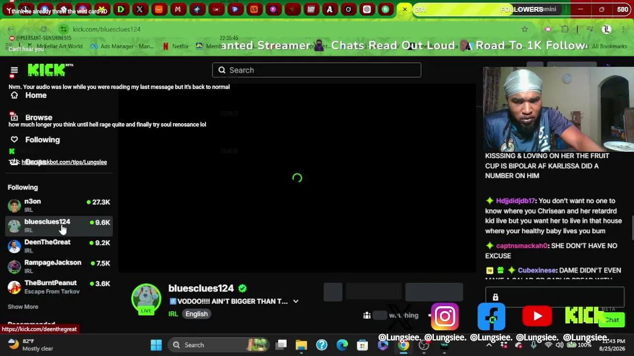Open Browse in Kick sidebar
634x356 pixels.
[39, 118]
